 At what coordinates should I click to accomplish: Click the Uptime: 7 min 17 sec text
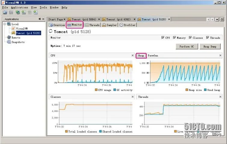tap(66, 46)
